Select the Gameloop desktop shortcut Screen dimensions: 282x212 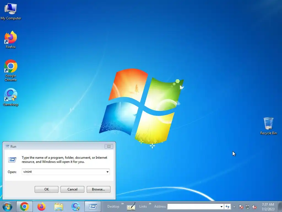tap(11, 97)
